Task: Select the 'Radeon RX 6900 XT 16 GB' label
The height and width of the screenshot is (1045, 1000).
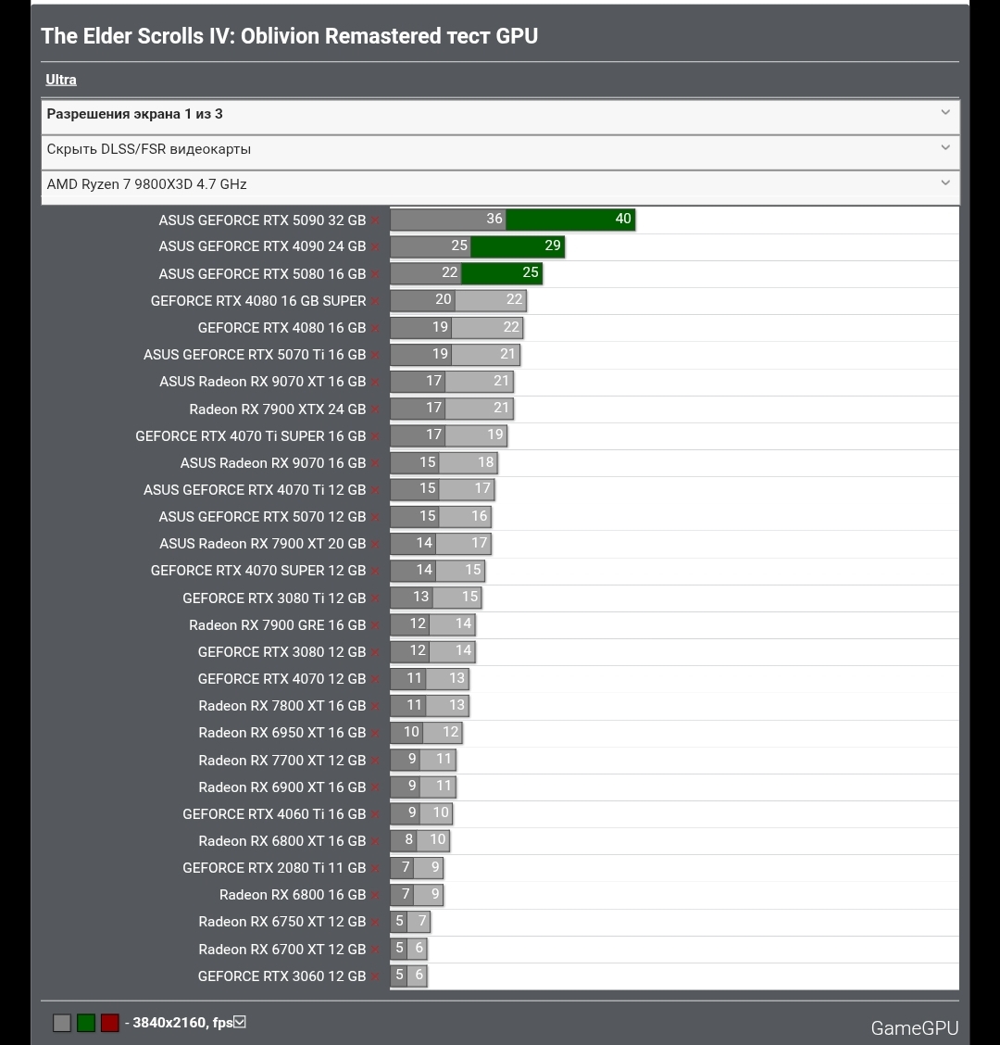Action: pos(282,787)
